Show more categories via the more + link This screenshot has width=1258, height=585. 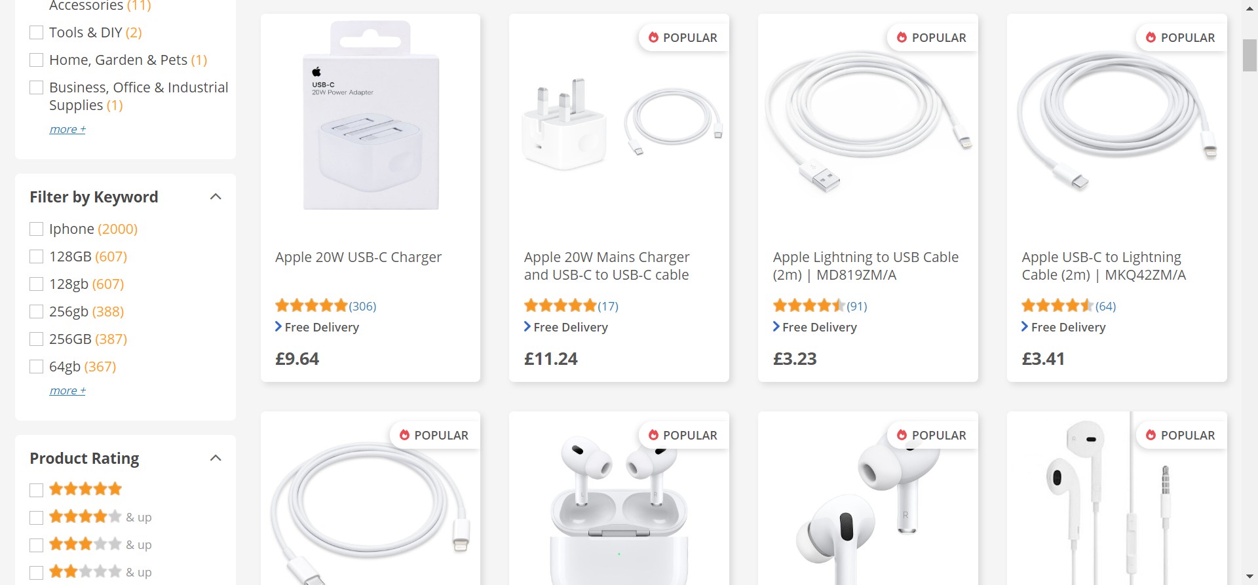click(67, 129)
